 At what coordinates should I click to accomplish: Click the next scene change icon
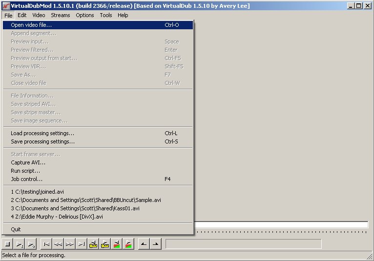coord(128,244)
